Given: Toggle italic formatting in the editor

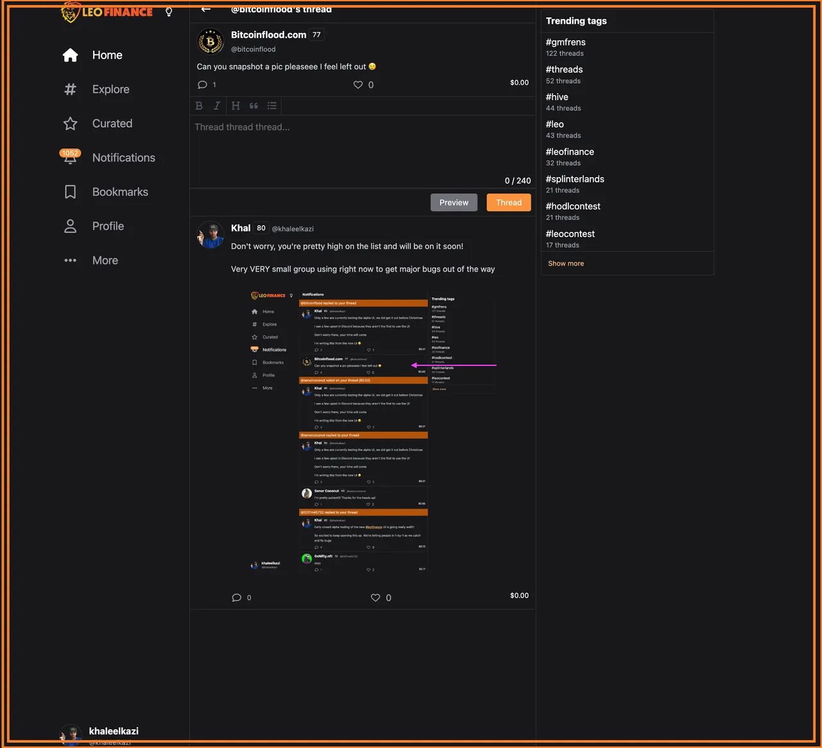Looking at the screenshot, I should tap(217, 106).
